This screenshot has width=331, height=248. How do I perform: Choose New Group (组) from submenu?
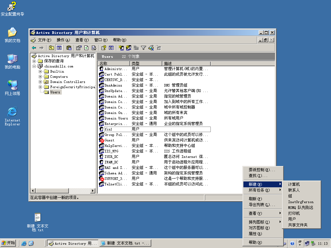302,196
